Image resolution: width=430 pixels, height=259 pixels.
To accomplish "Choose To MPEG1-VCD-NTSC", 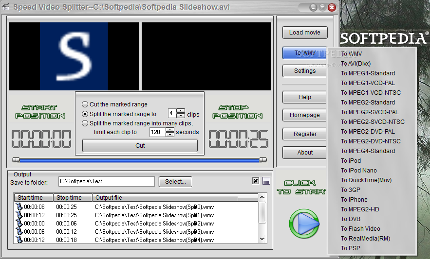I will (371, 92).
